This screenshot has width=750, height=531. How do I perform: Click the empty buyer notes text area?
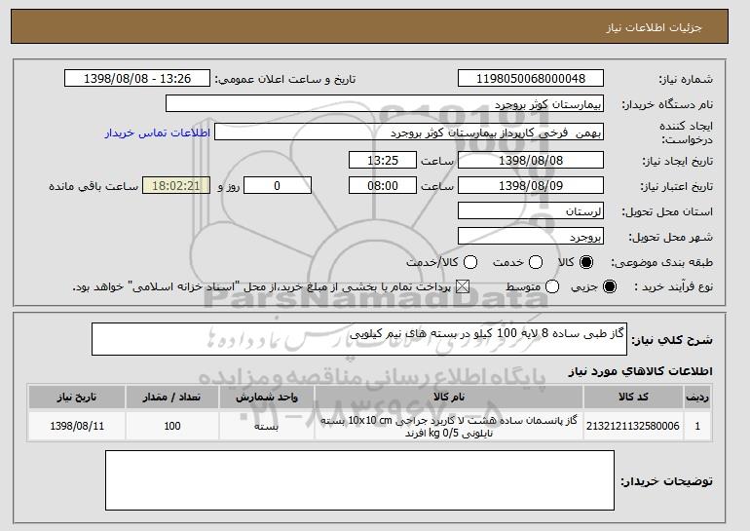[x=359, y=480]
